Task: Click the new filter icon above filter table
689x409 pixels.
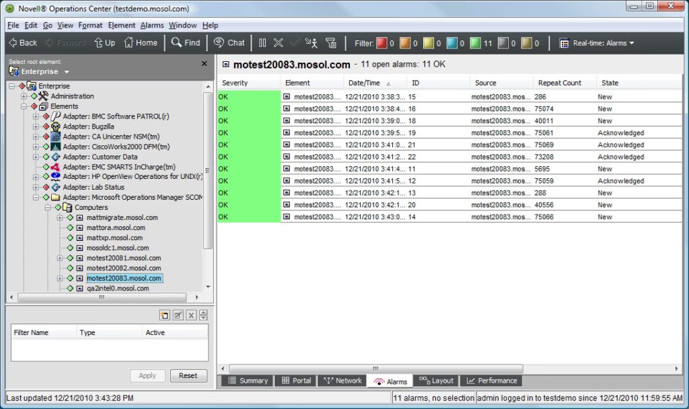Action: pyautogui.click(x=165, y=315)
